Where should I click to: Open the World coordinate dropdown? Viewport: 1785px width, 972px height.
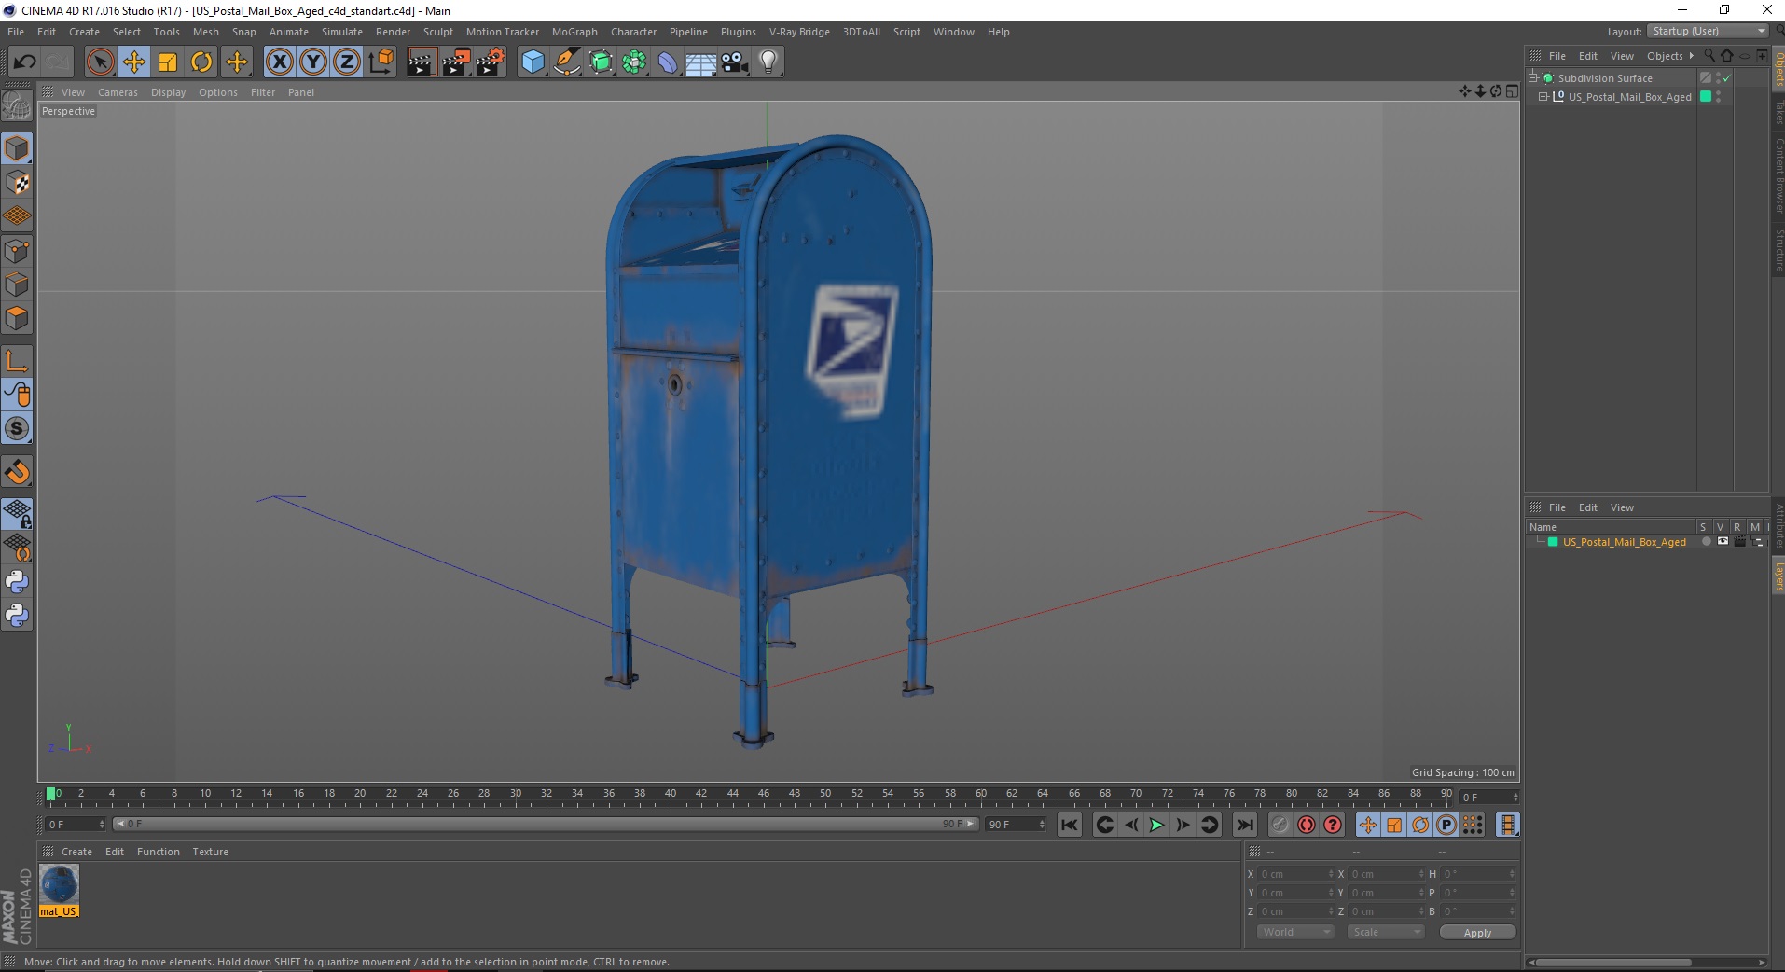(1295, 932)
